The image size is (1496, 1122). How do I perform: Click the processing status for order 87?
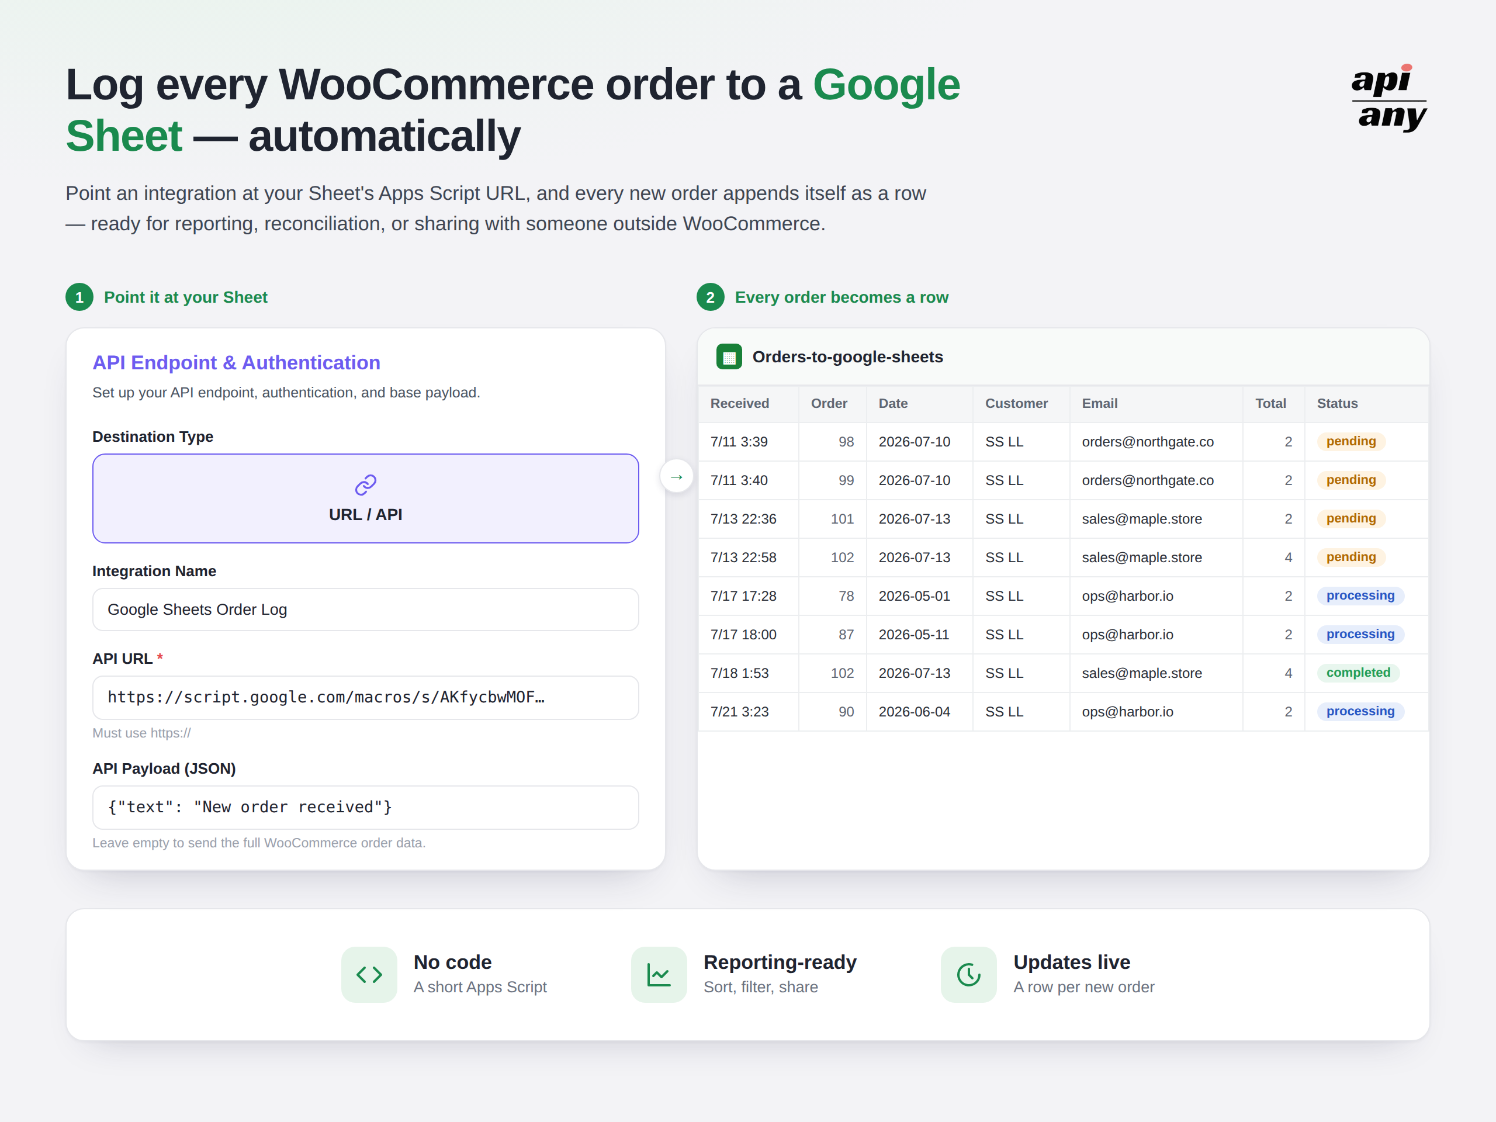[x=1360, y=635]
